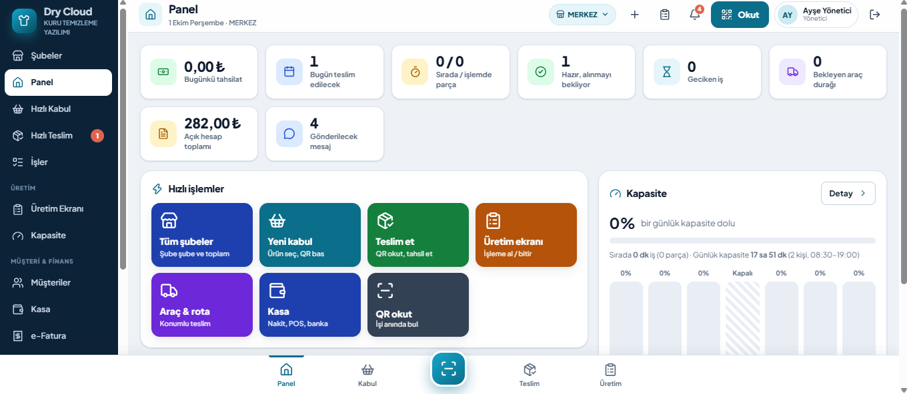The height and width of the screenshot is (394, 907).
Task: Click the 0% capacity percentage text
Action: pos(622,223)
